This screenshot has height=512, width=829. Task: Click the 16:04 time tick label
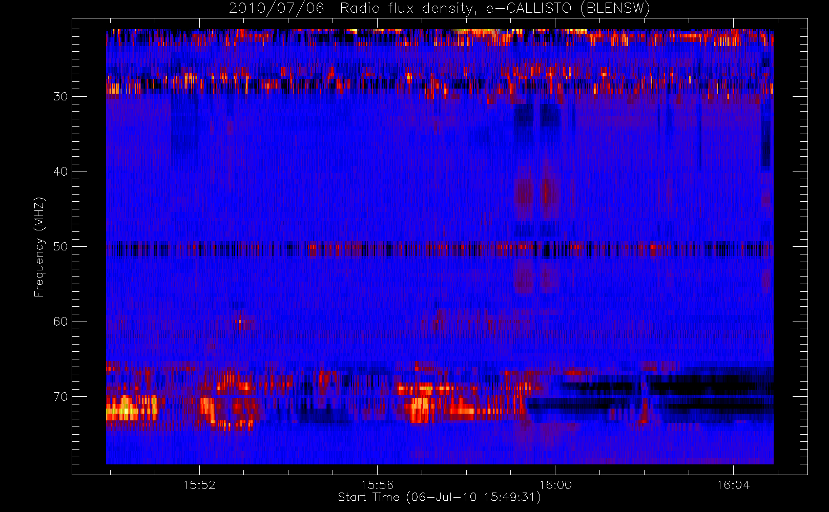tap(733, 485)
